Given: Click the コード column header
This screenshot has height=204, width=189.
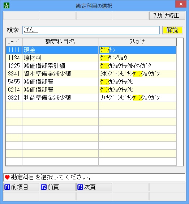Looking at the screenshot, I should coord(14,42).
